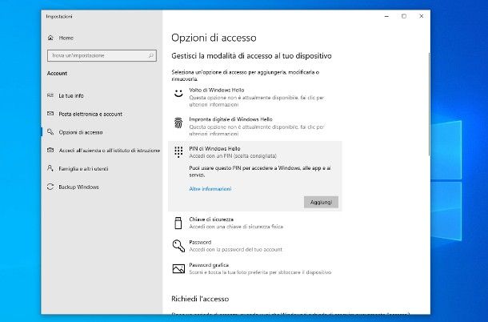Click the USB security key icon
This screenshot has height=322, width=488.
click(x=178, y=223)
